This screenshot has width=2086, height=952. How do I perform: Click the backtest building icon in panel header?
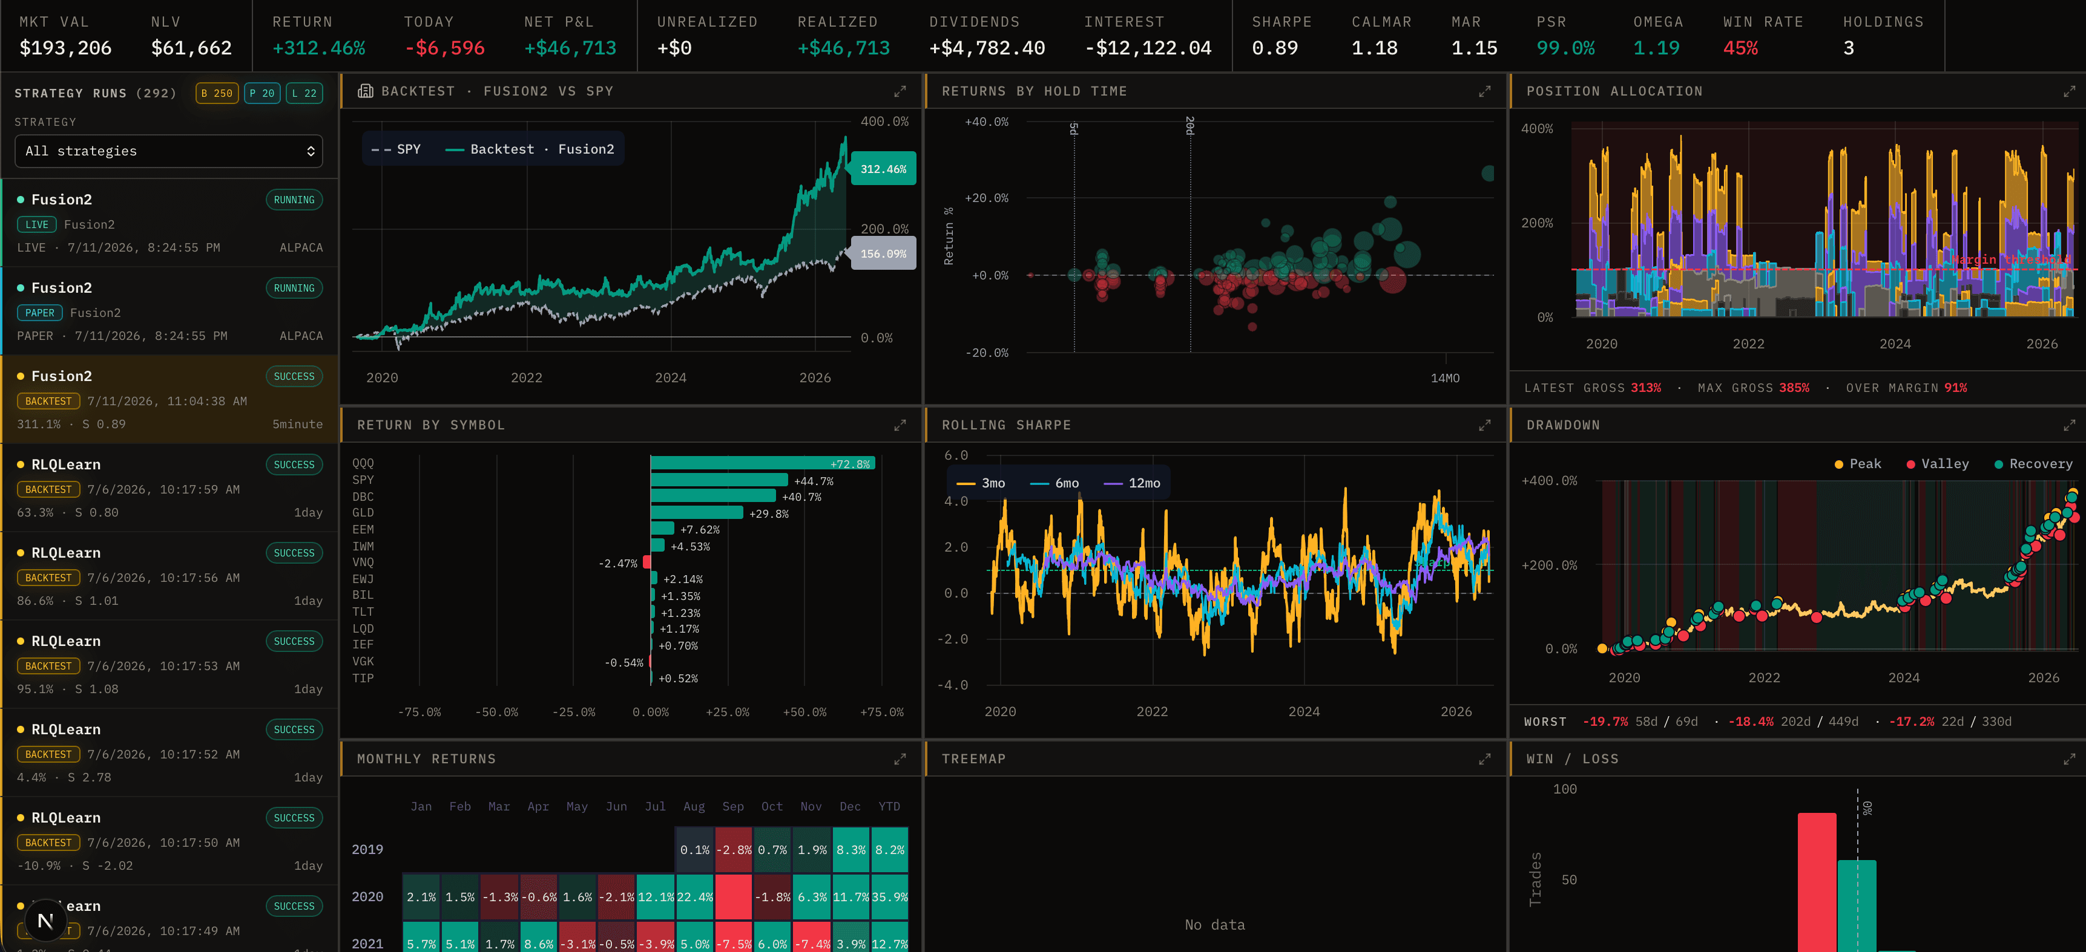[x=365, y=91]
